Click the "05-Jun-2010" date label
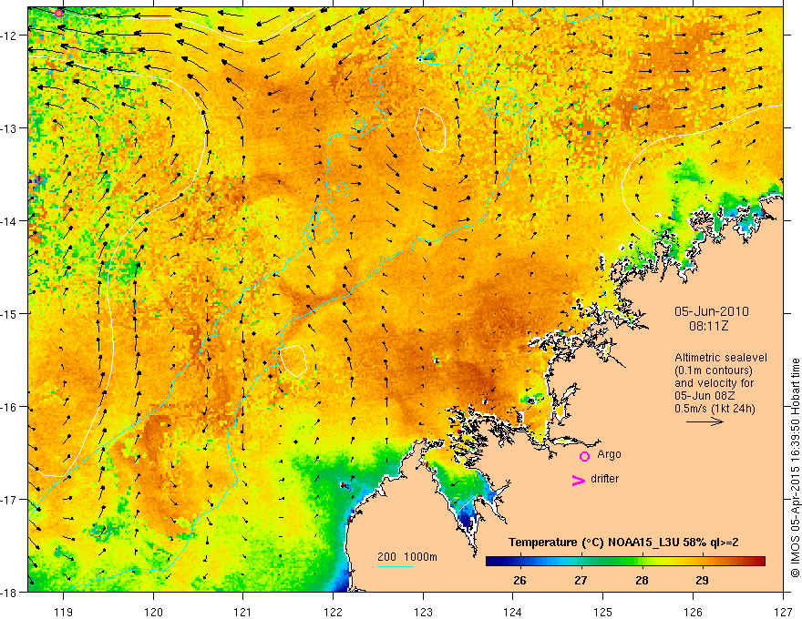 pos(712,311)
